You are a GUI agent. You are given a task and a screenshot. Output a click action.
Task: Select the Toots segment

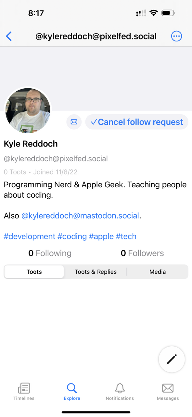pyautogui.click(x=34, y=272)
